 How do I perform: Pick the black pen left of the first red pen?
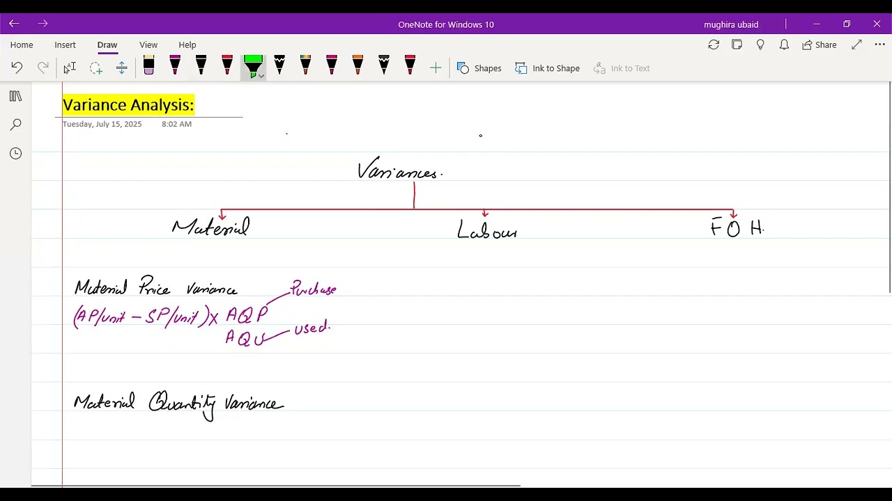(201, 65)
